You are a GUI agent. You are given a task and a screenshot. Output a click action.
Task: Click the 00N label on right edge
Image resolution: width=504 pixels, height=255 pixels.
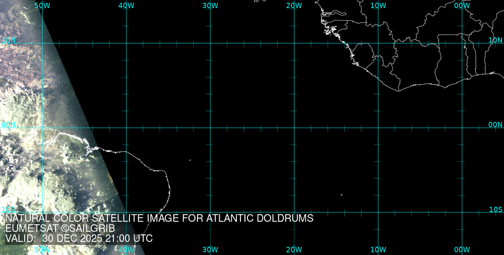495,124
